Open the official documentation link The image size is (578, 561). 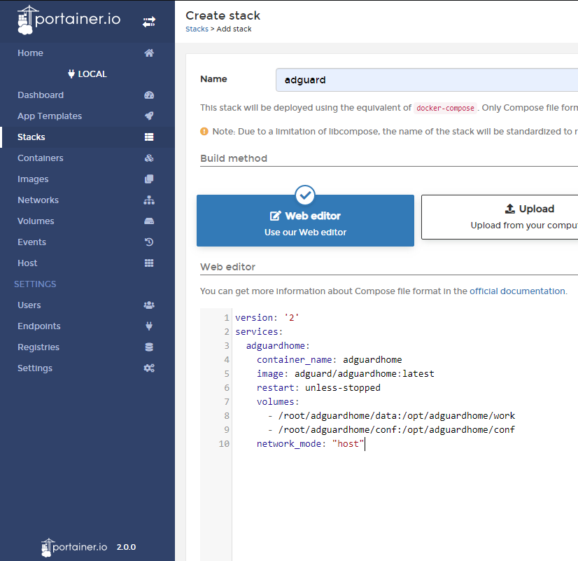(517, 291)
